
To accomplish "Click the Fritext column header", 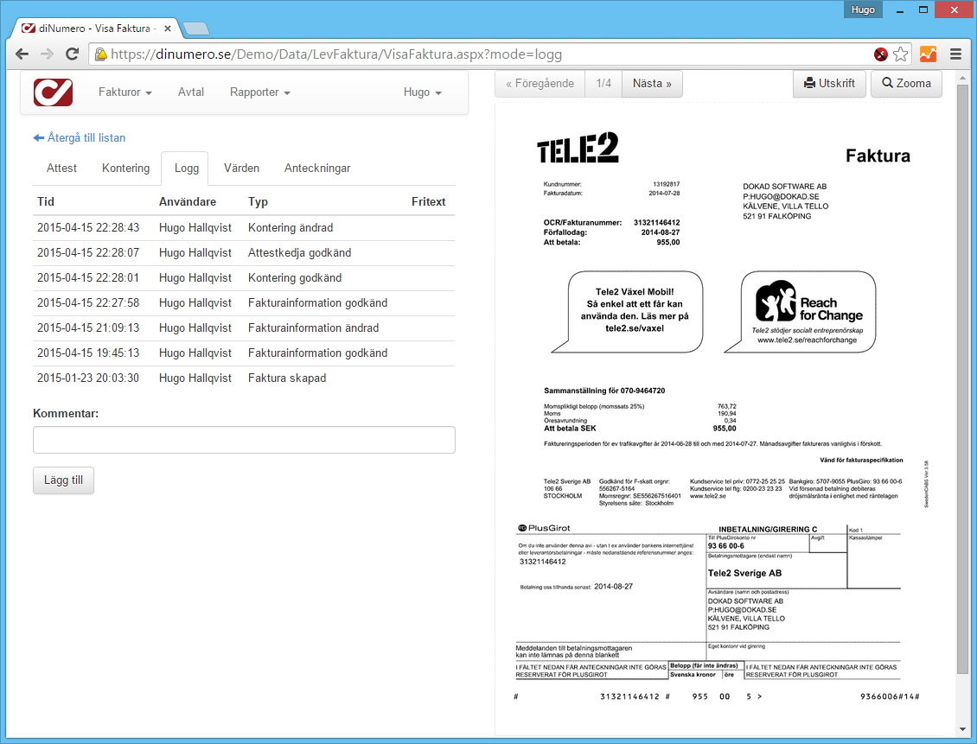I will click(429, 201).
